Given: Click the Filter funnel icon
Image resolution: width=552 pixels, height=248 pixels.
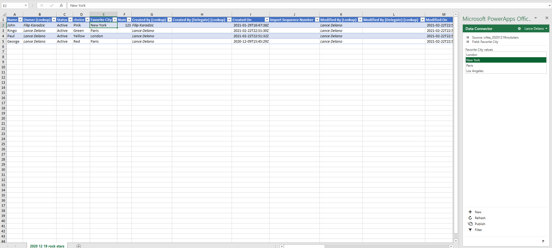Looking at the screenshot, I should tap(470, 230).
